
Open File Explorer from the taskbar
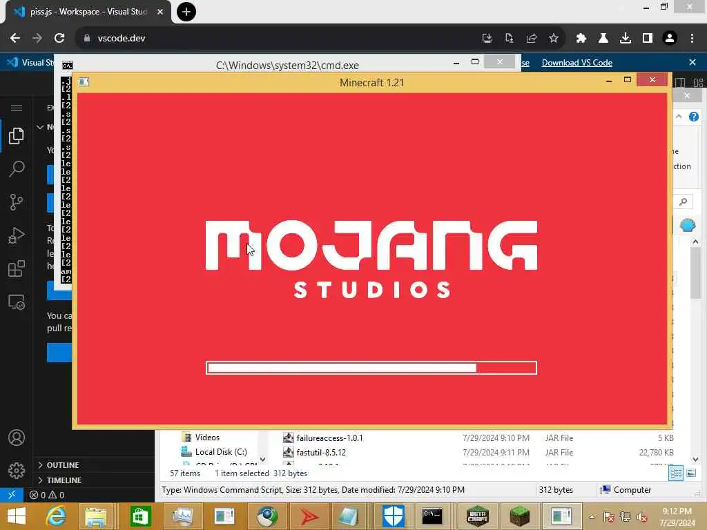[x=96, y=516]
